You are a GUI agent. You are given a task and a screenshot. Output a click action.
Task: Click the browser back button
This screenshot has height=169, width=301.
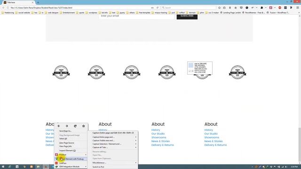[3, 8]
